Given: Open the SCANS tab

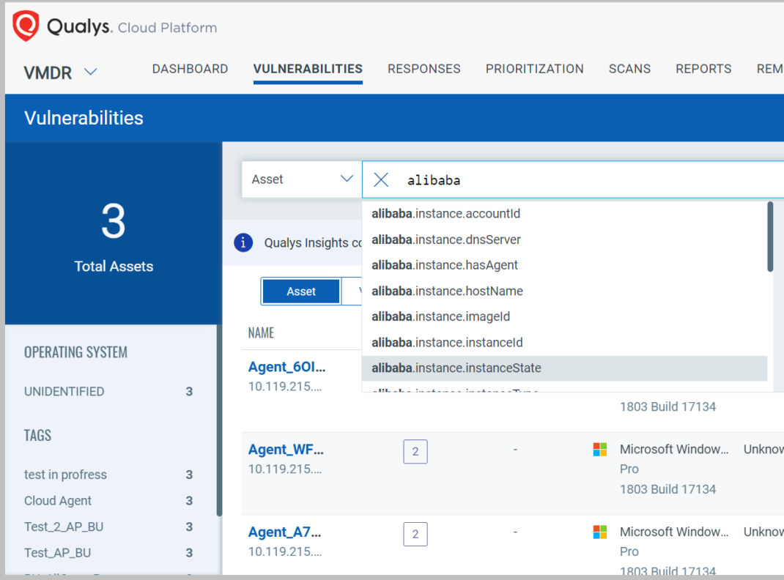Looking at the screenshot, I should pyautogui.click(x=629, y=68).
